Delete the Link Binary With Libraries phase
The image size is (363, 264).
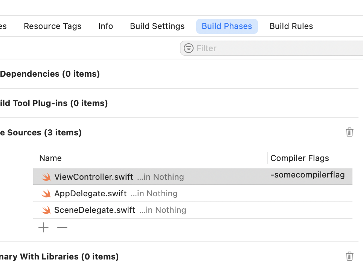(x=349, y=256)
